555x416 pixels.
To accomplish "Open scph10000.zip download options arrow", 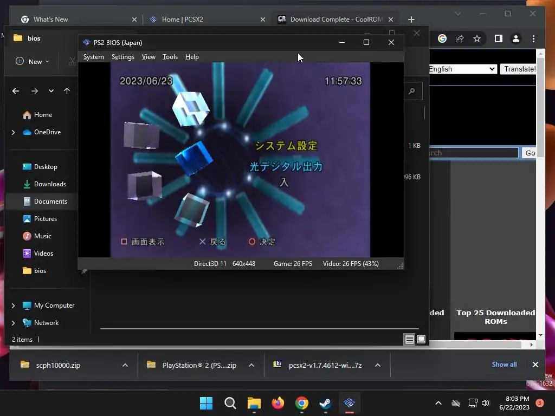I will 125,366.
